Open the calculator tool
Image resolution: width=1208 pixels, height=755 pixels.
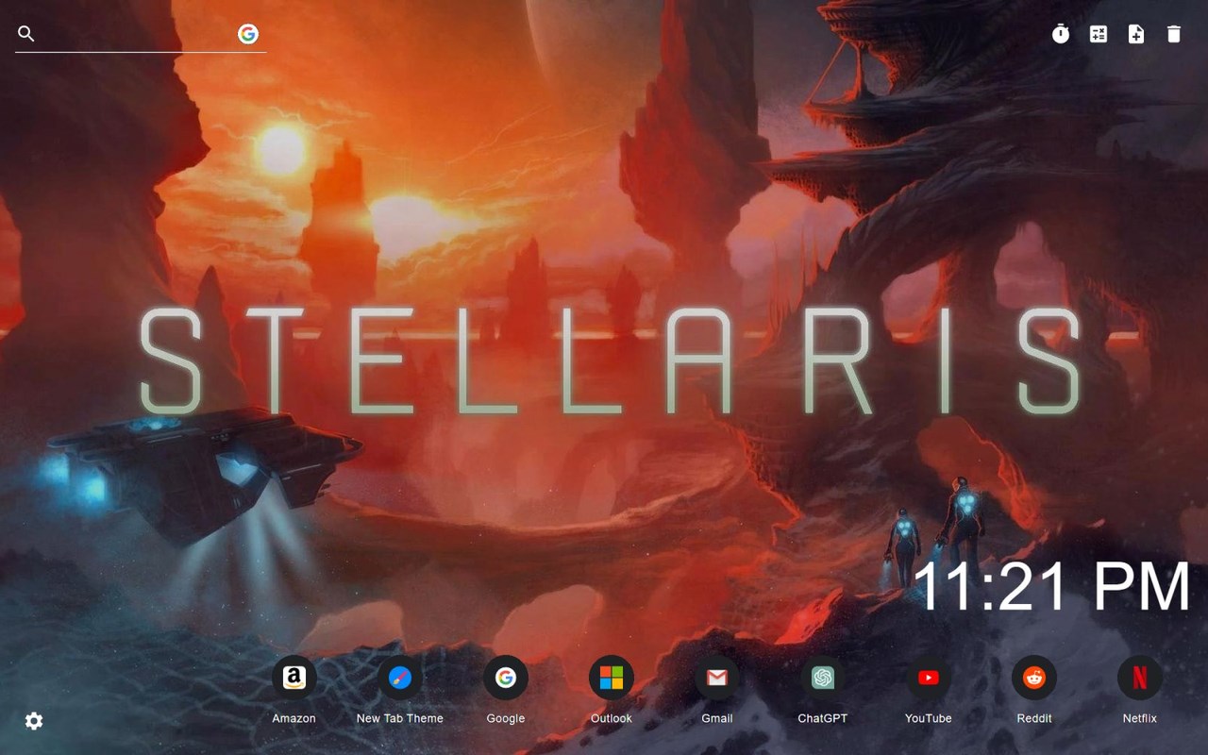pyautogui.click(x=1099, y=34)
